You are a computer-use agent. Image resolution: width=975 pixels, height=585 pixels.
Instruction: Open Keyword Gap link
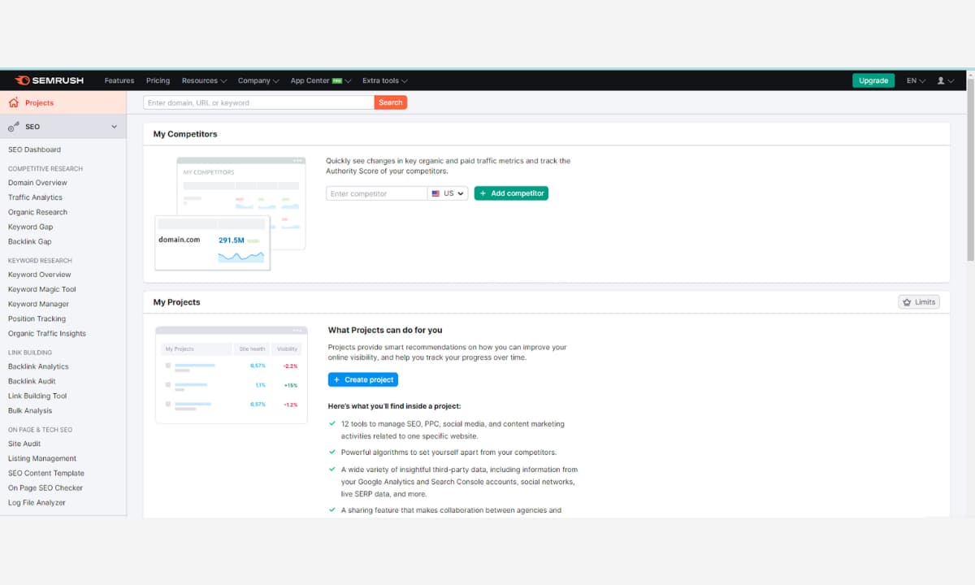tap(30, 227)
